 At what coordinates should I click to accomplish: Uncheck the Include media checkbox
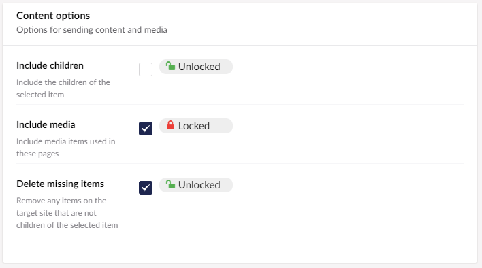pyautogui.click(x=146, y=129)
